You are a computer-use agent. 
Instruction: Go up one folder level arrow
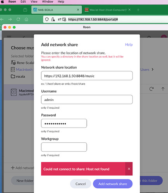(x=163, y=89)
